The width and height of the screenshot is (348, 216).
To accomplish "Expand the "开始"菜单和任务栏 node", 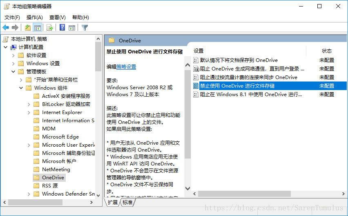I will coord(21,80).
